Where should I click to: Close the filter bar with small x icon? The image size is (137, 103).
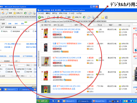[x=129, y=26]
